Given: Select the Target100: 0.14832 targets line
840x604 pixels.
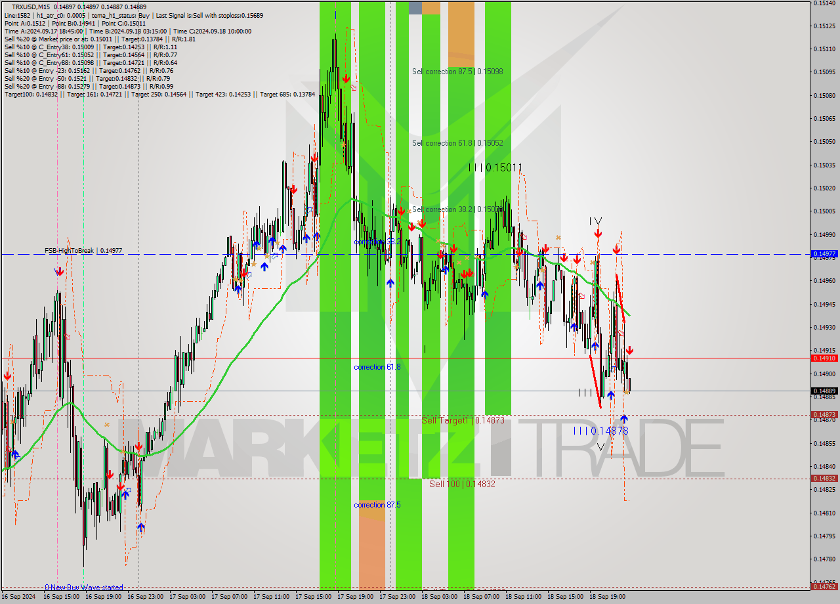Looking at the screenshot, I should 159,94.
